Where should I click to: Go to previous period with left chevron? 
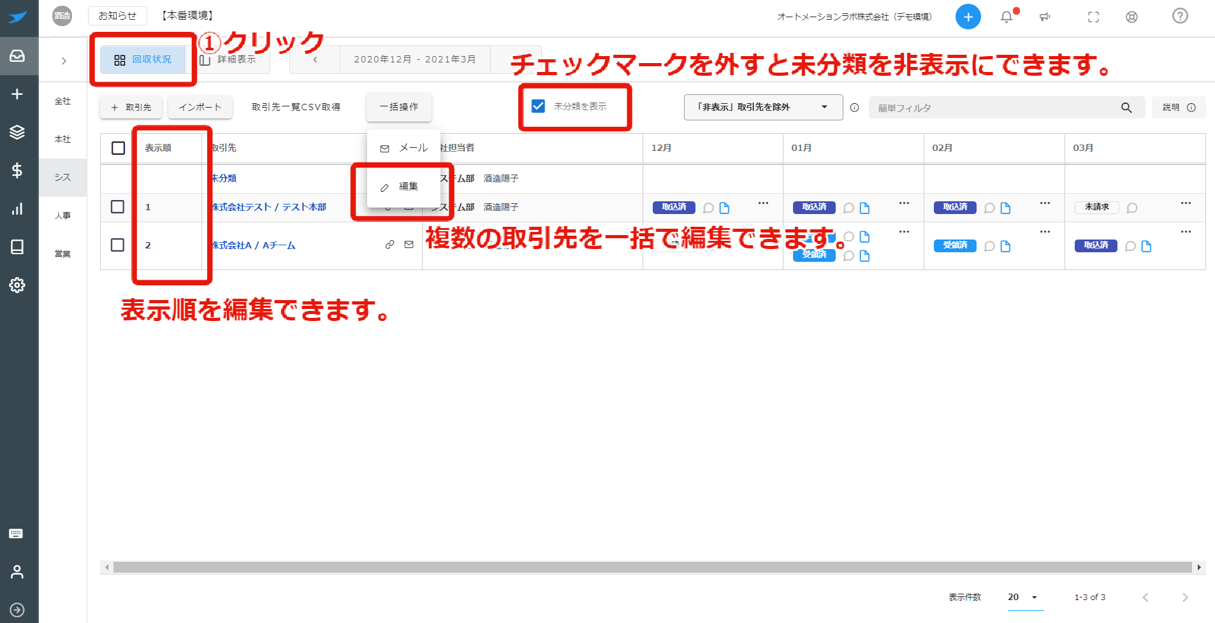click(x=315, y=59)
